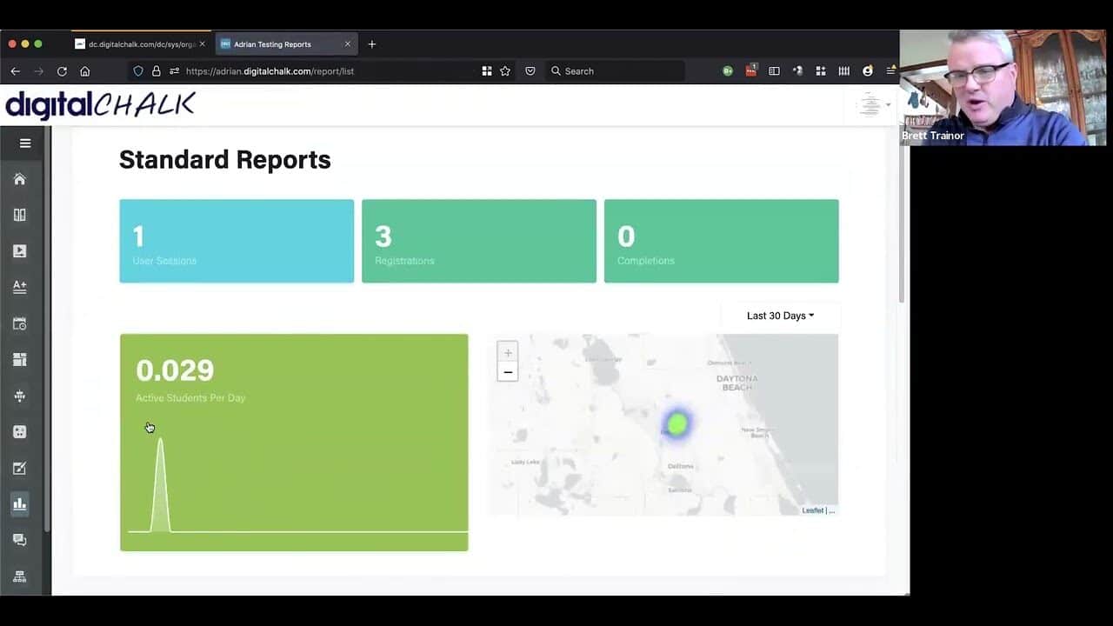
Task: Click the green heatmap spot on map
Action: (676, 424)
